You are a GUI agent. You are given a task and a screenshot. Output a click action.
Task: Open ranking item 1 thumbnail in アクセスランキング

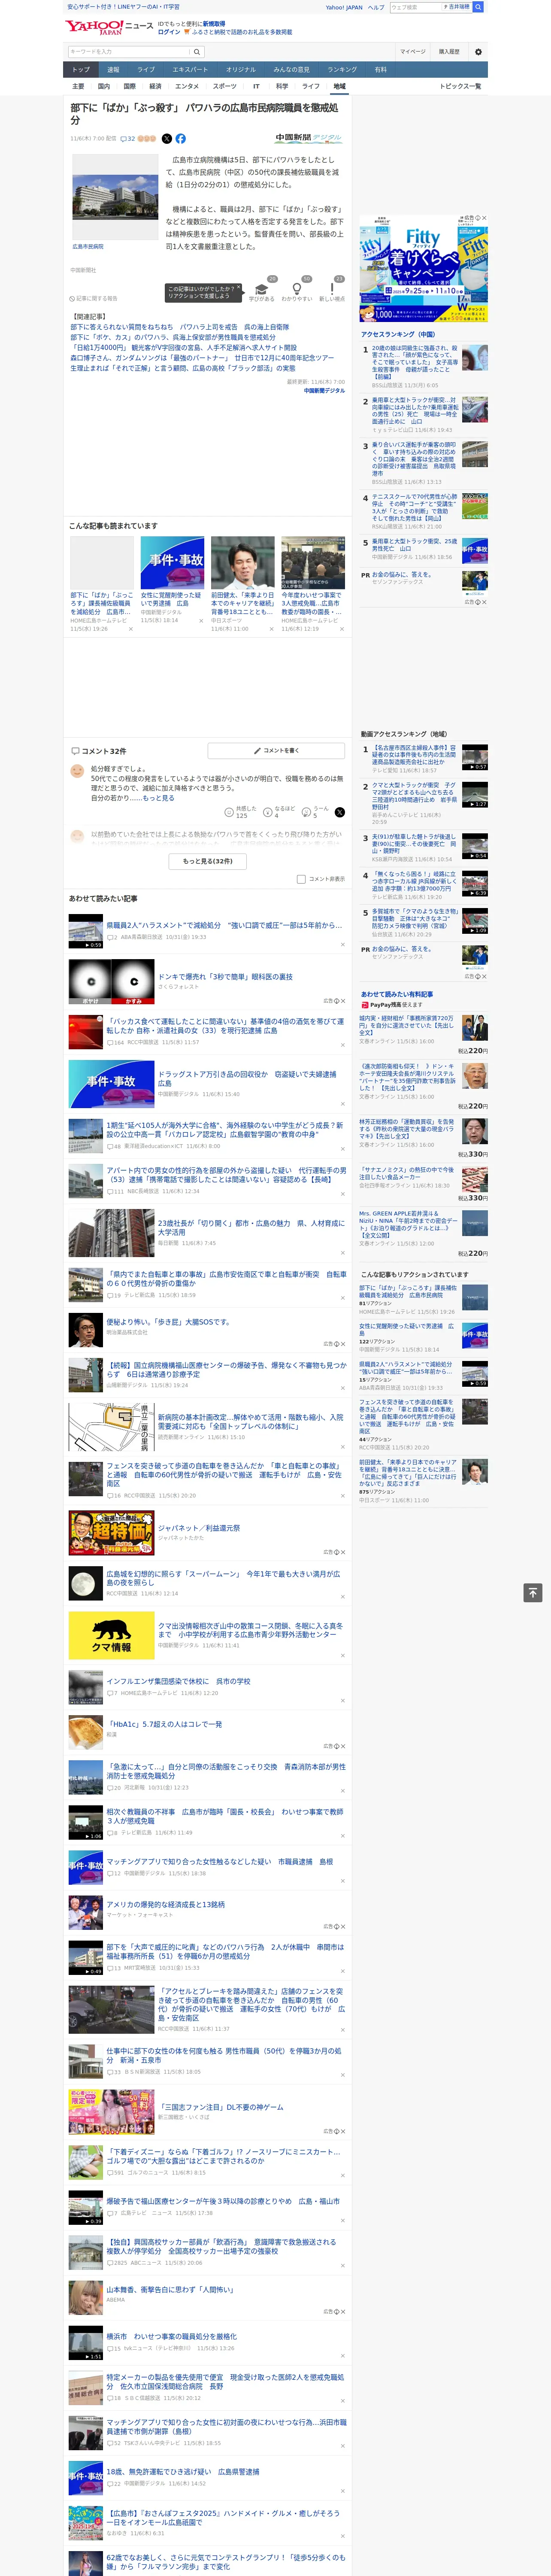tap(474, 358)
